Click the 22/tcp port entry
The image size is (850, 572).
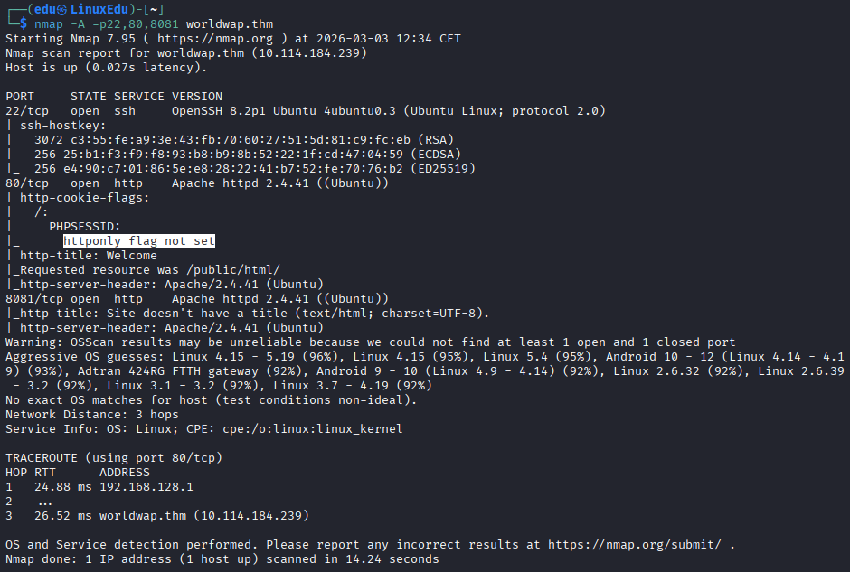[27, 111]
